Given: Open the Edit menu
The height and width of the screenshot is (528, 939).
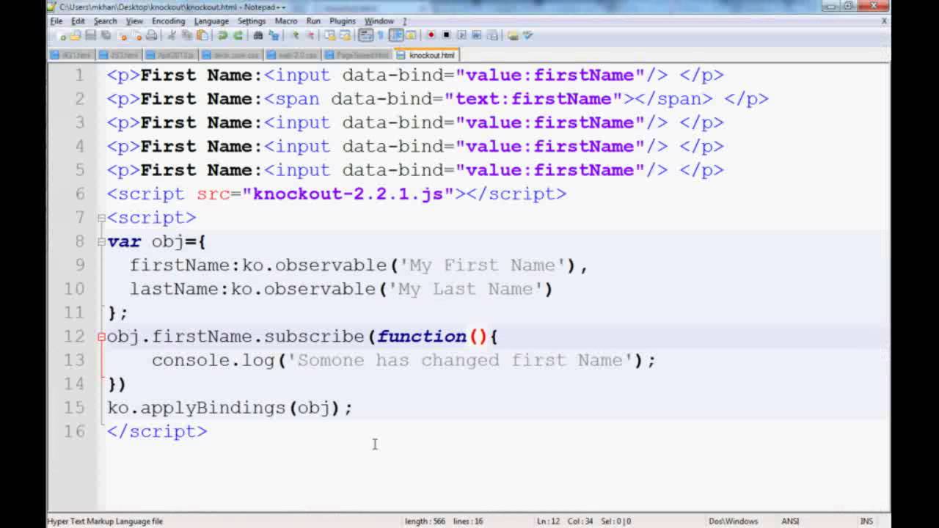Looking at the screenshot, I should (x=78, y=21).
